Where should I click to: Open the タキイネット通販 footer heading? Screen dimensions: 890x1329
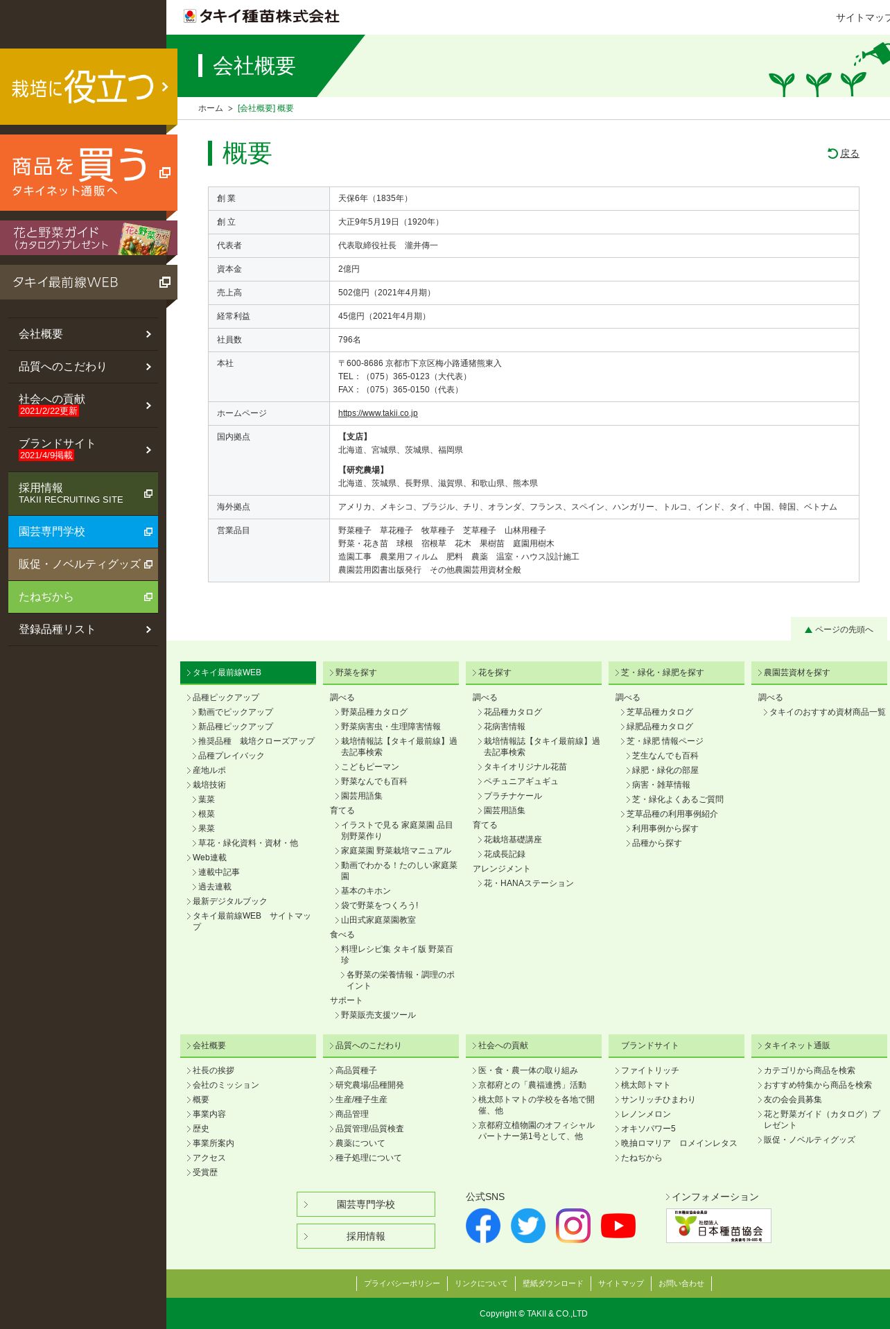(x=819, y=1045)
